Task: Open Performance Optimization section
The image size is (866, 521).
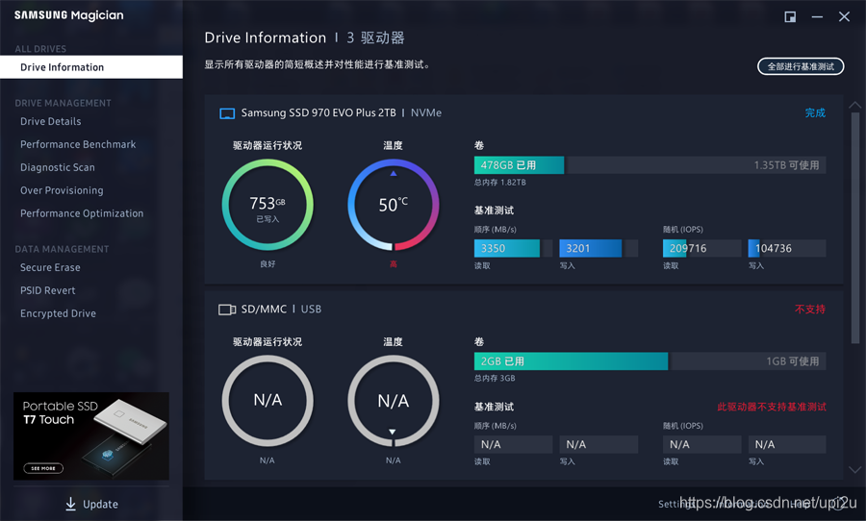Action: [82, 213]
